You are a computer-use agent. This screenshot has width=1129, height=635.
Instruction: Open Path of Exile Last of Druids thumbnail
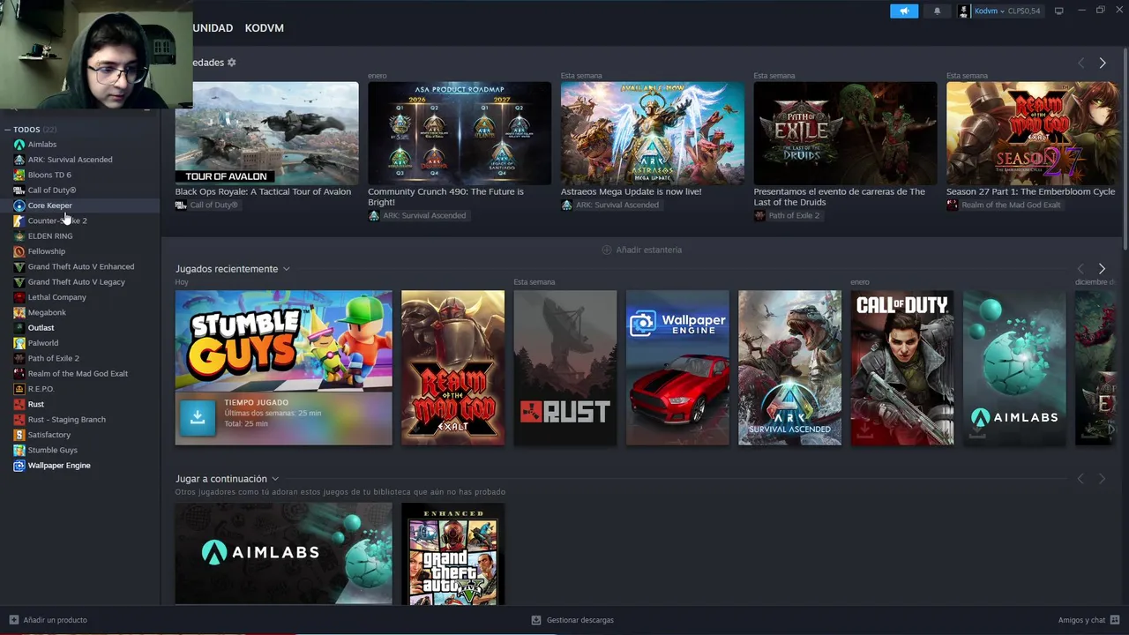point(845,132)
